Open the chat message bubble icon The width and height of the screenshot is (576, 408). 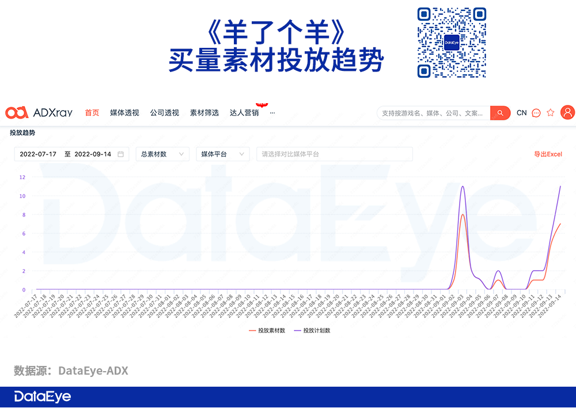click(x=536, y=113)
